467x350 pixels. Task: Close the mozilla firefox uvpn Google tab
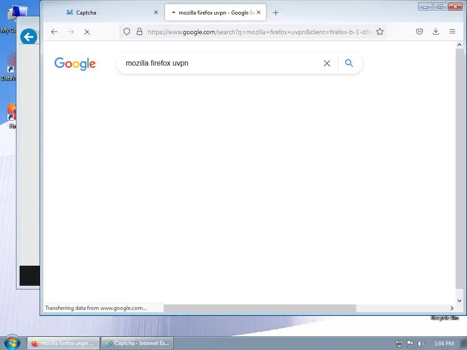point(259,12)
